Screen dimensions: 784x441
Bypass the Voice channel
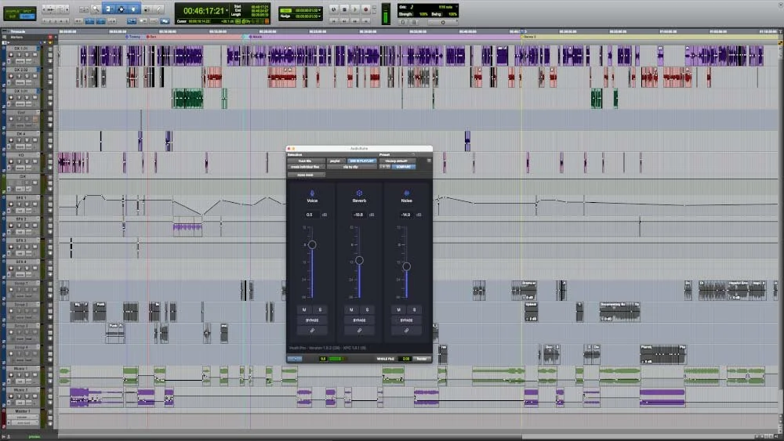coord(312,320)
